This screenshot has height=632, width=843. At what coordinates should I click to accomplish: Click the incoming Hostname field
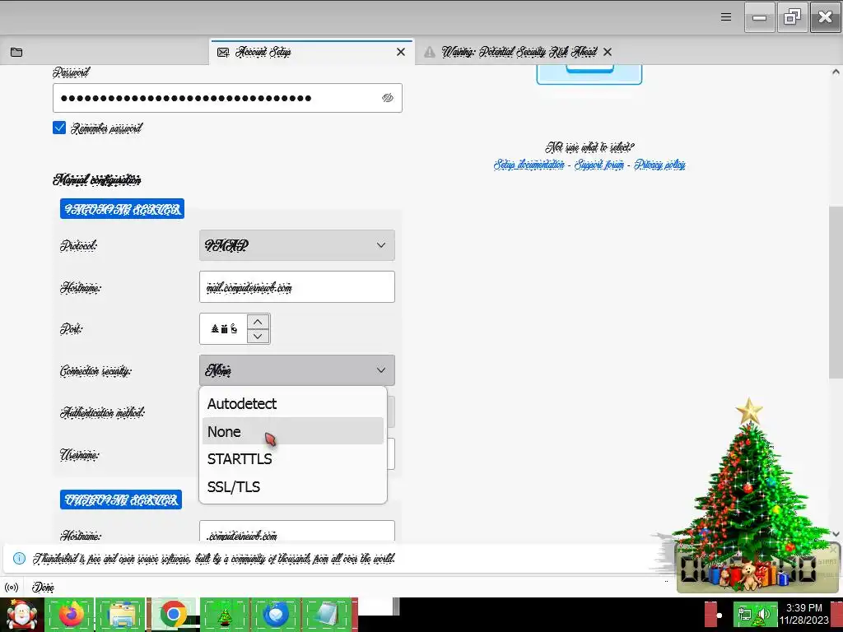[x=296, y=287]
